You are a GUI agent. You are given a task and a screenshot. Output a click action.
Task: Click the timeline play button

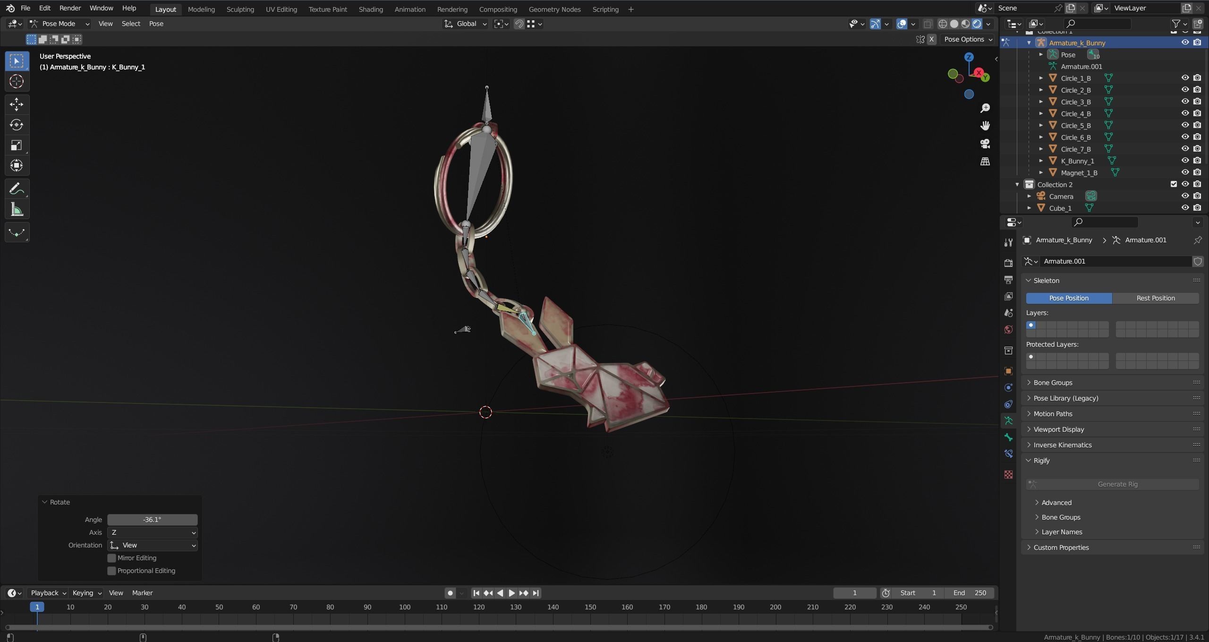pos(511,593)
